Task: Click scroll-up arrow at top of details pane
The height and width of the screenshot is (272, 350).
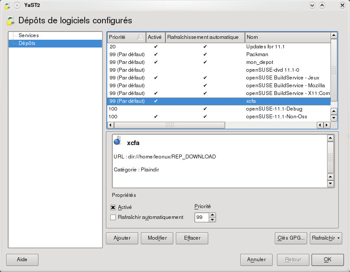Action: pos(331,138)
